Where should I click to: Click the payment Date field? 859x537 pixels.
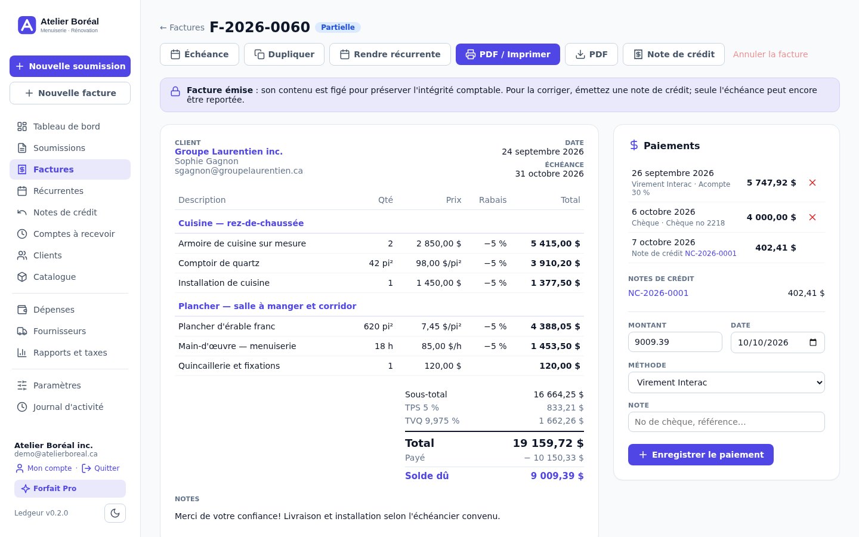click(x=777, y=342)
